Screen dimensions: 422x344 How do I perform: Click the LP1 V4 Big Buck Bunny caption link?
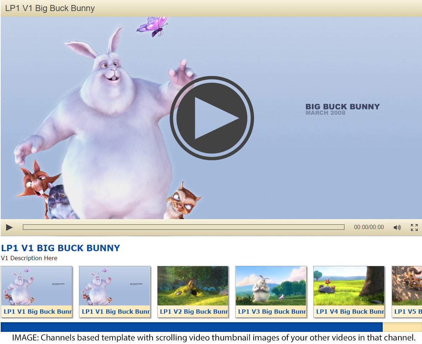(350, 312)
